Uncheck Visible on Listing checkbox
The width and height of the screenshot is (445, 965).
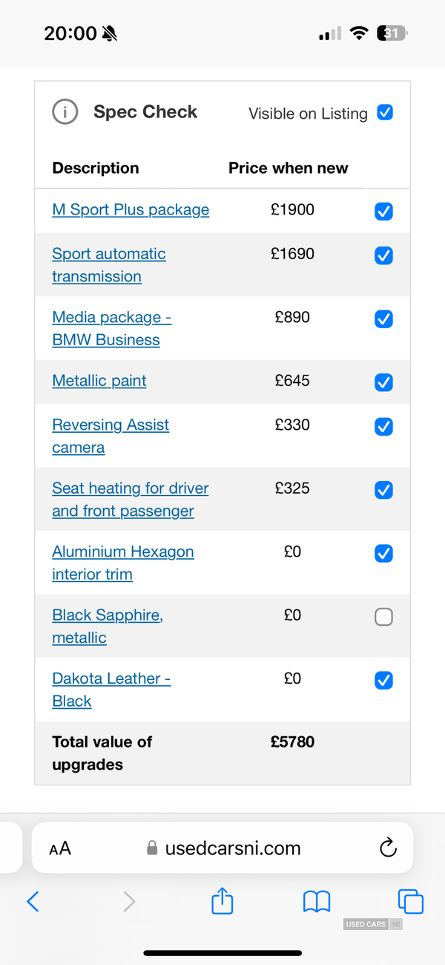(x=385, y=113)
